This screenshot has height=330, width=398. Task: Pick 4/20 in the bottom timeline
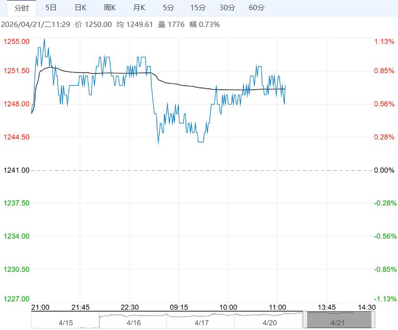click(268, 322)
